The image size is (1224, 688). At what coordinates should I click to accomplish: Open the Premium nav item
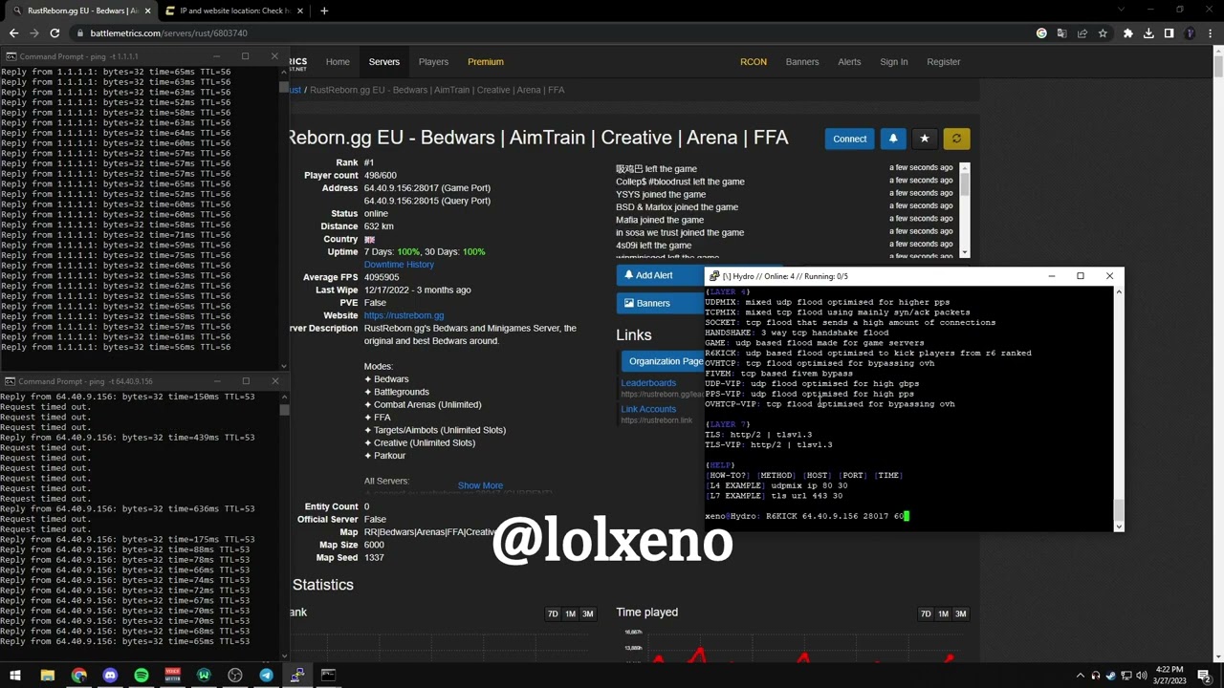[x=486, y=62]
